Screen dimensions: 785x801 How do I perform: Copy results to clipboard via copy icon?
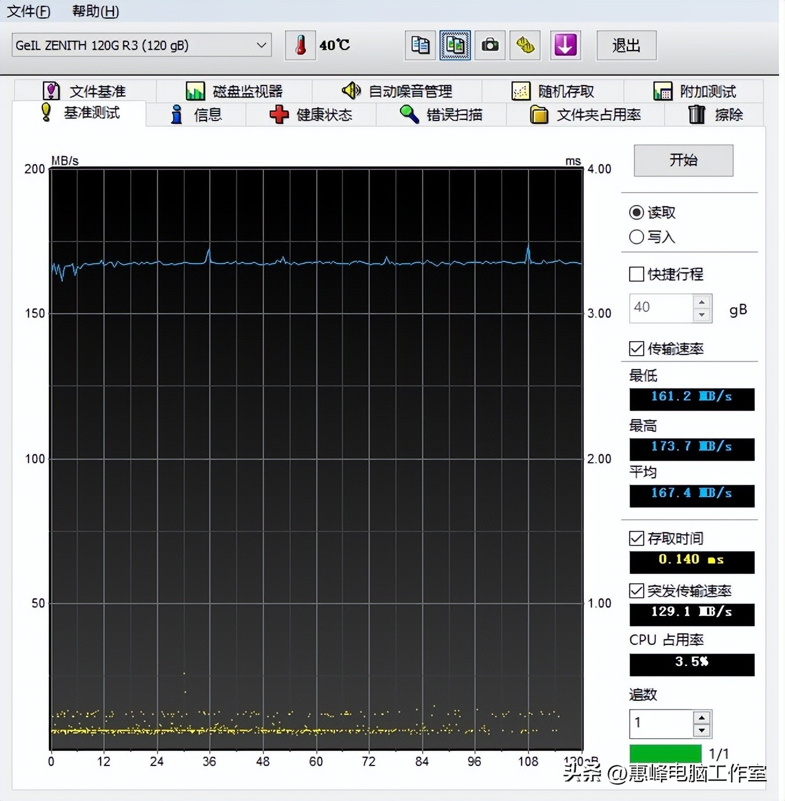[x=419, y=45]
